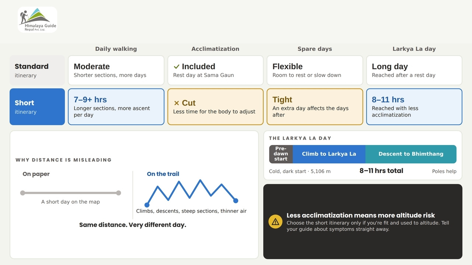Click the Spare days column header
The width and height of the screenshot is (472, 265).
coord(315,49)
